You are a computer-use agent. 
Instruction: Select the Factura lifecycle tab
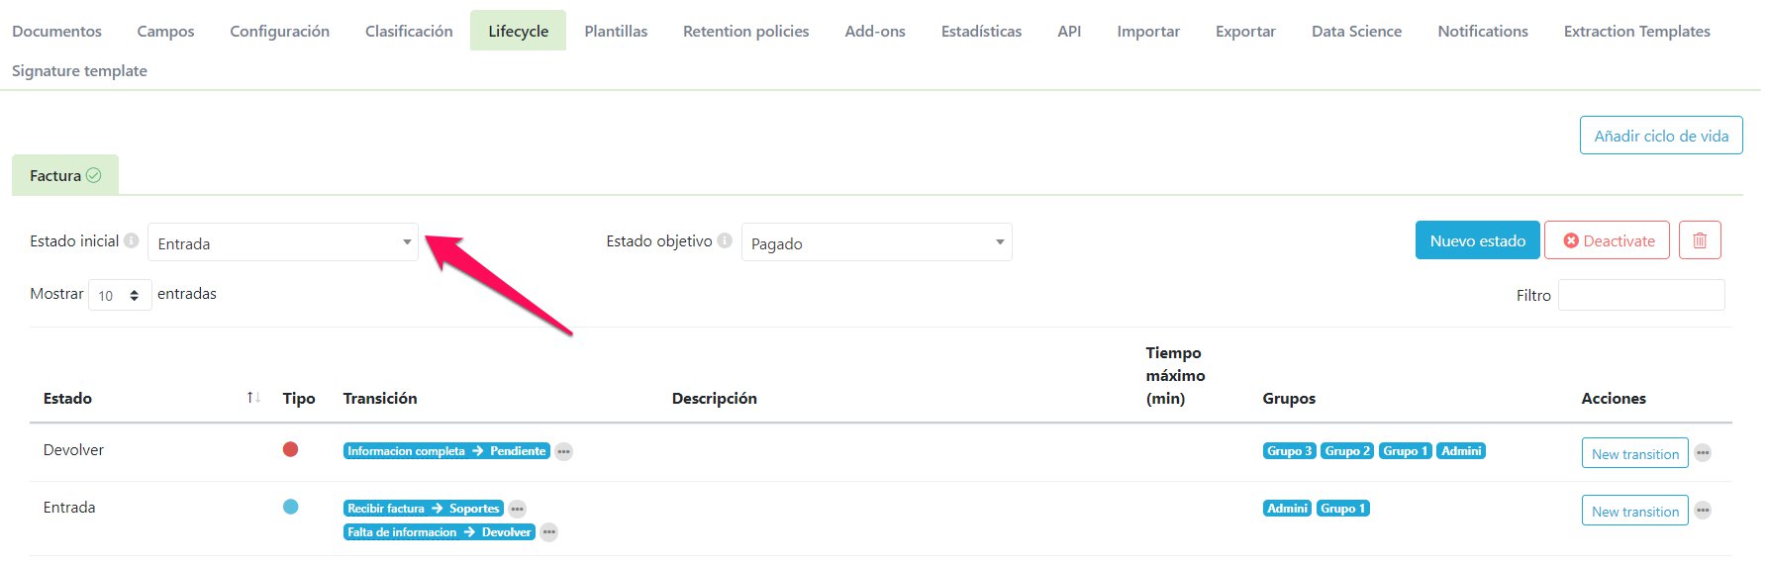pyautogui.click(x=65, y=175)
